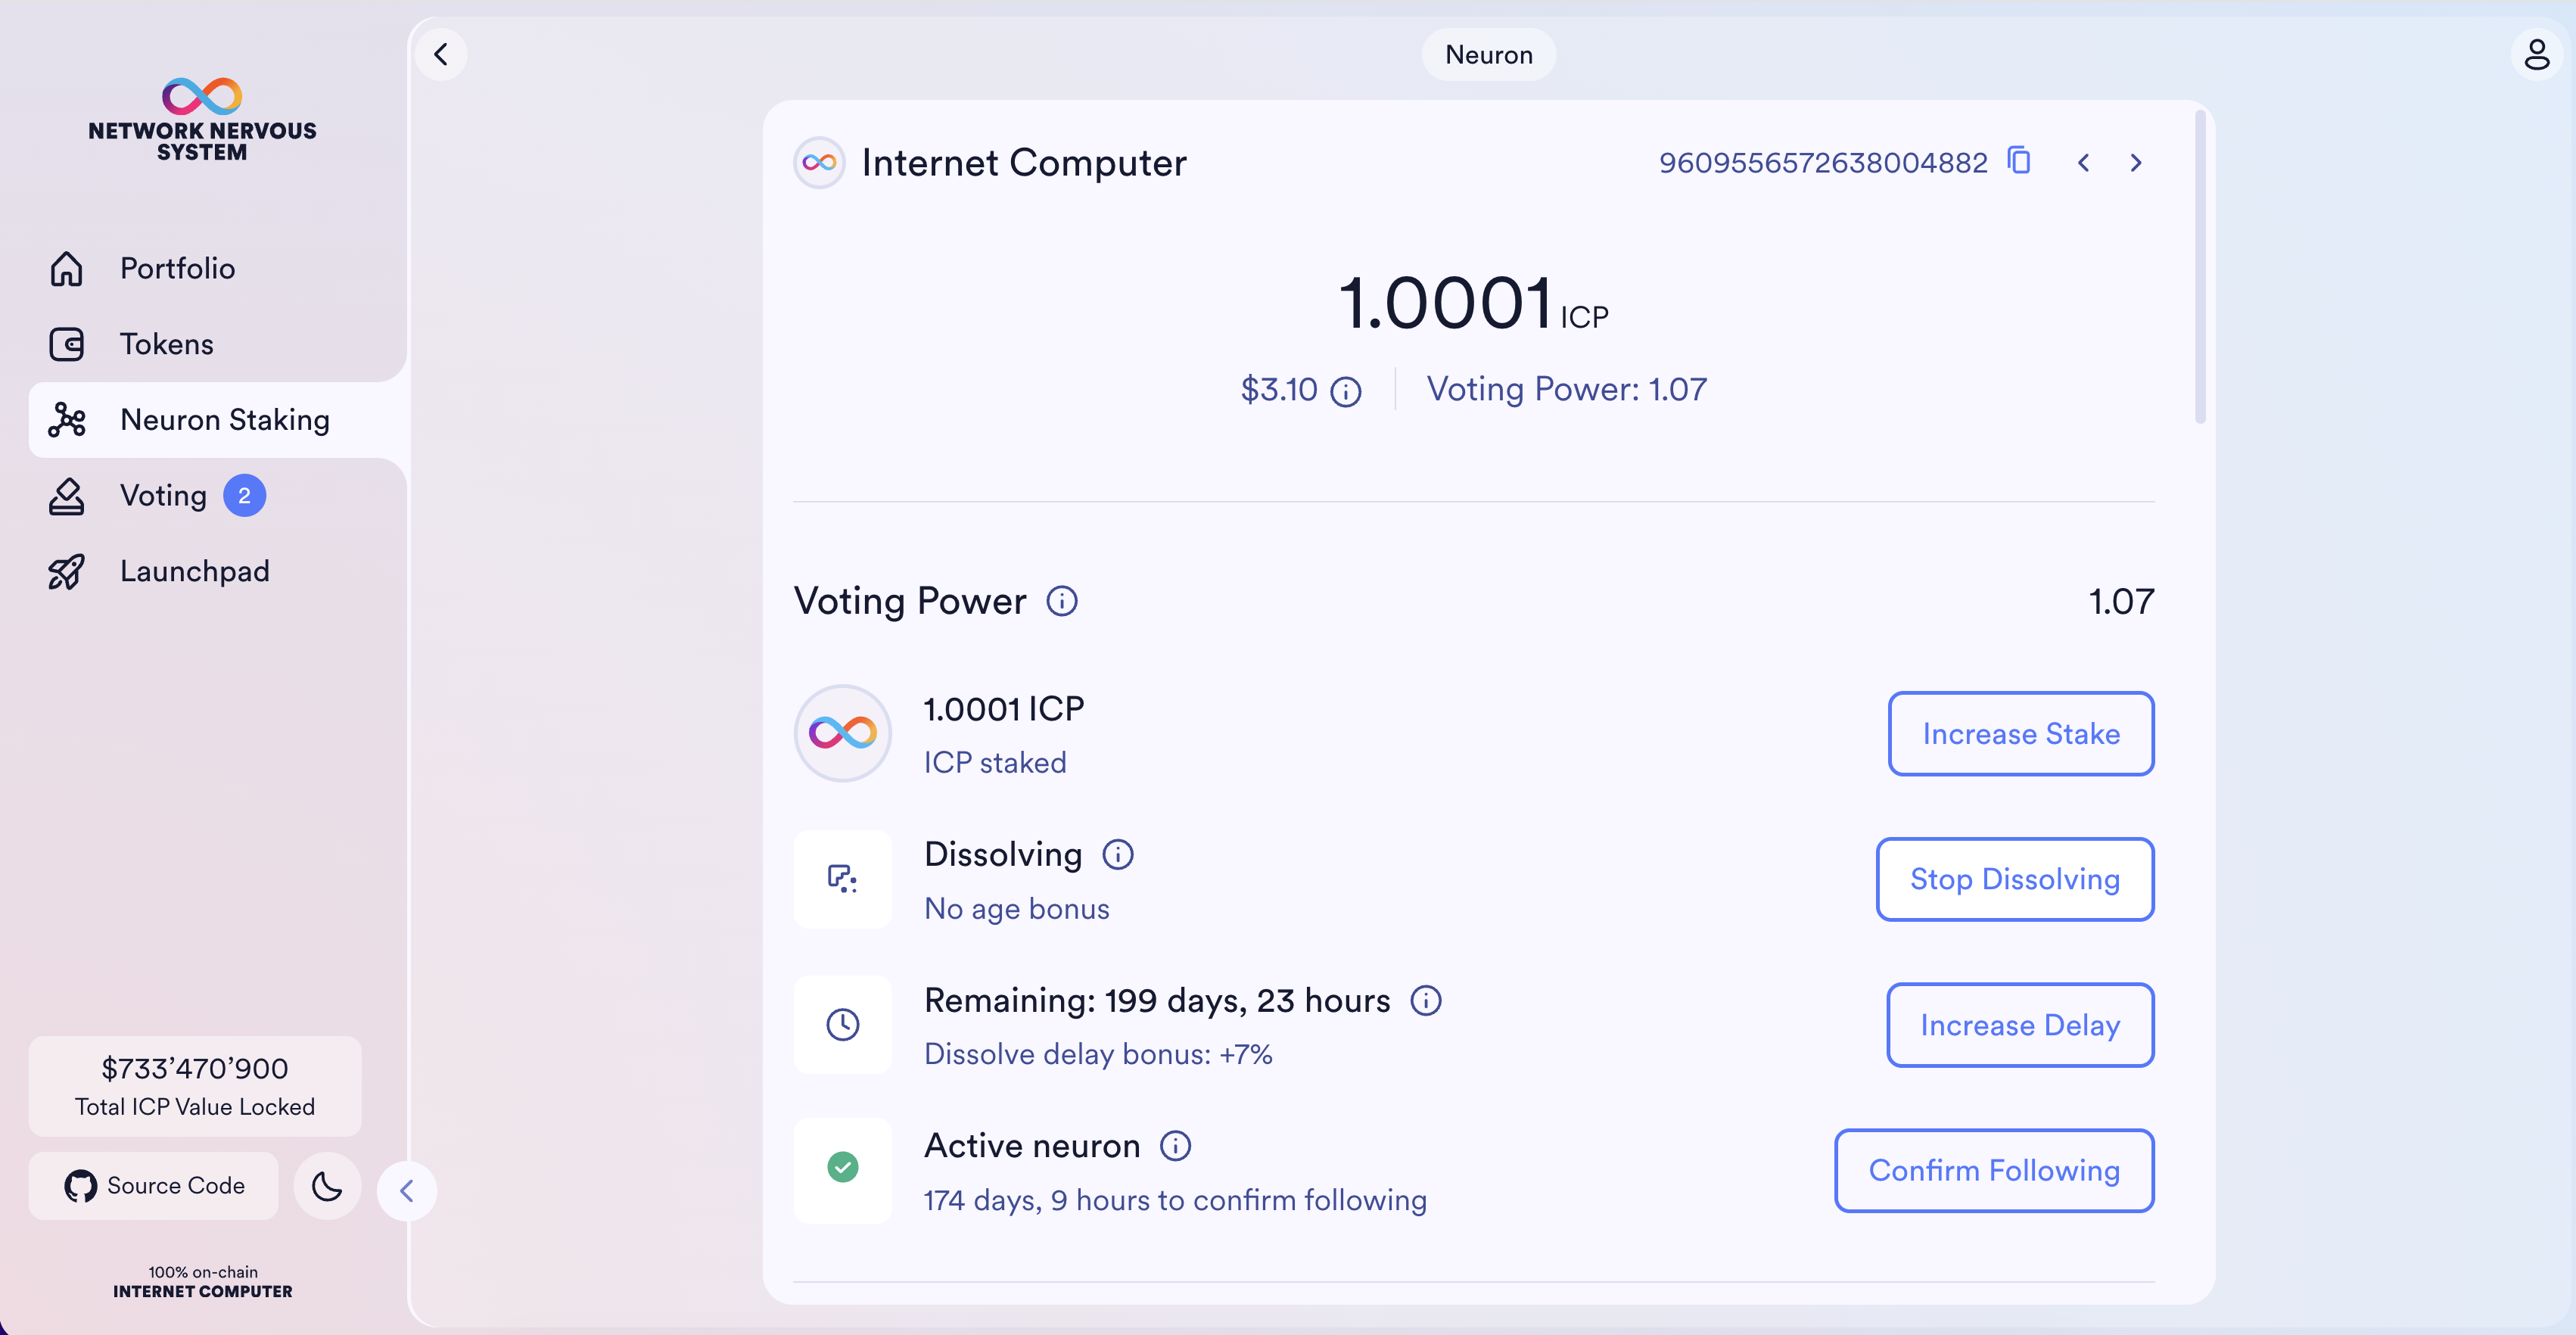
Task: Click the Source Code link
Action: 154,1186
